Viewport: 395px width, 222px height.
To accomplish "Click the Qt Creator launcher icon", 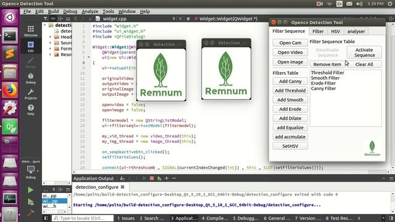I will (x=10, y=126).
